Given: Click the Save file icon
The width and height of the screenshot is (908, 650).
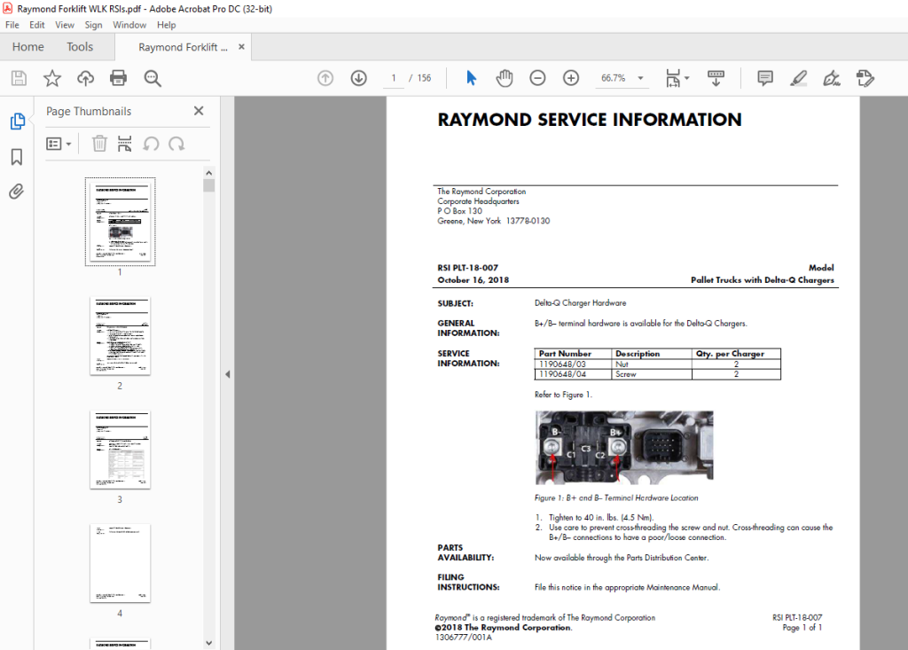Looking at the screenshot, I should pyautogui.click(x=20, y=78).
